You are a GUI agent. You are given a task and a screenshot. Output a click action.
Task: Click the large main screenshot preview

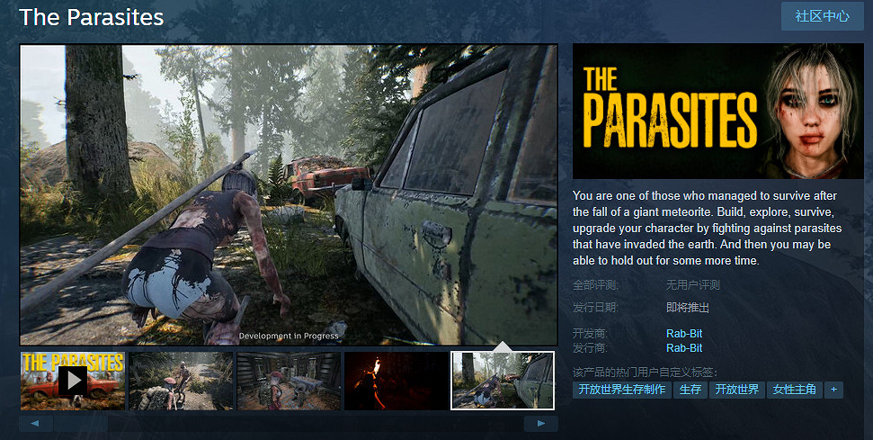coord(289,193)
